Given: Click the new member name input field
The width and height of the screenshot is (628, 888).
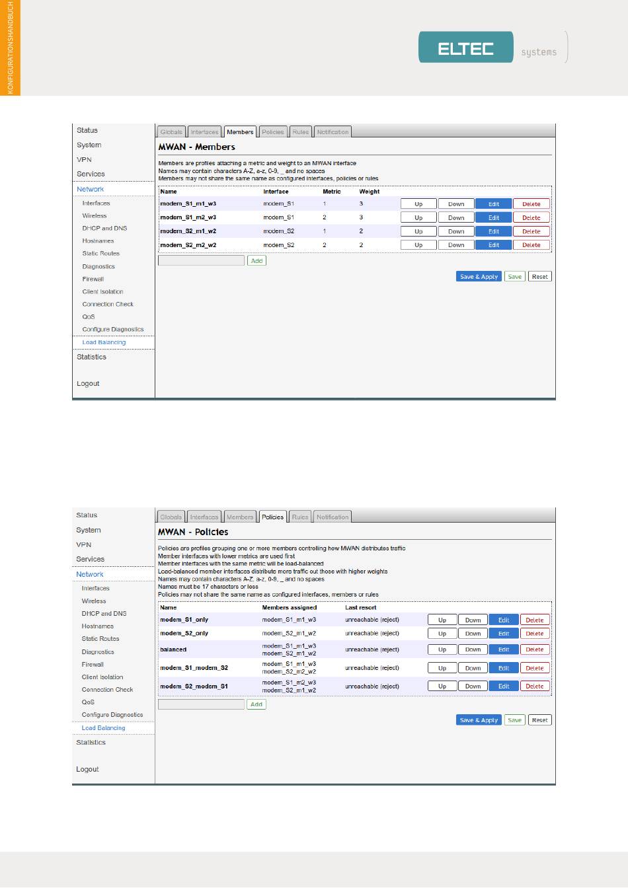Looking at the screenshot, I should (201, 261).
